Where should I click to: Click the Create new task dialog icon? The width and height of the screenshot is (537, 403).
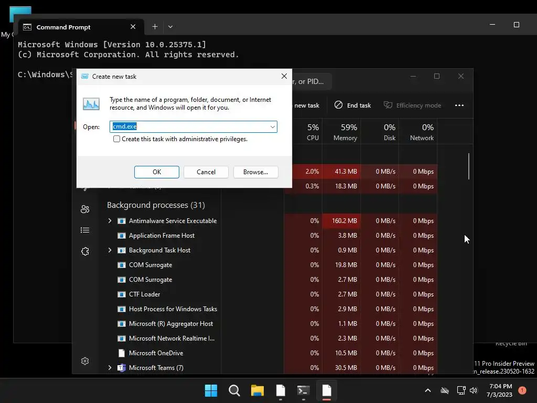pyautogui.click(x=84, y=77)
